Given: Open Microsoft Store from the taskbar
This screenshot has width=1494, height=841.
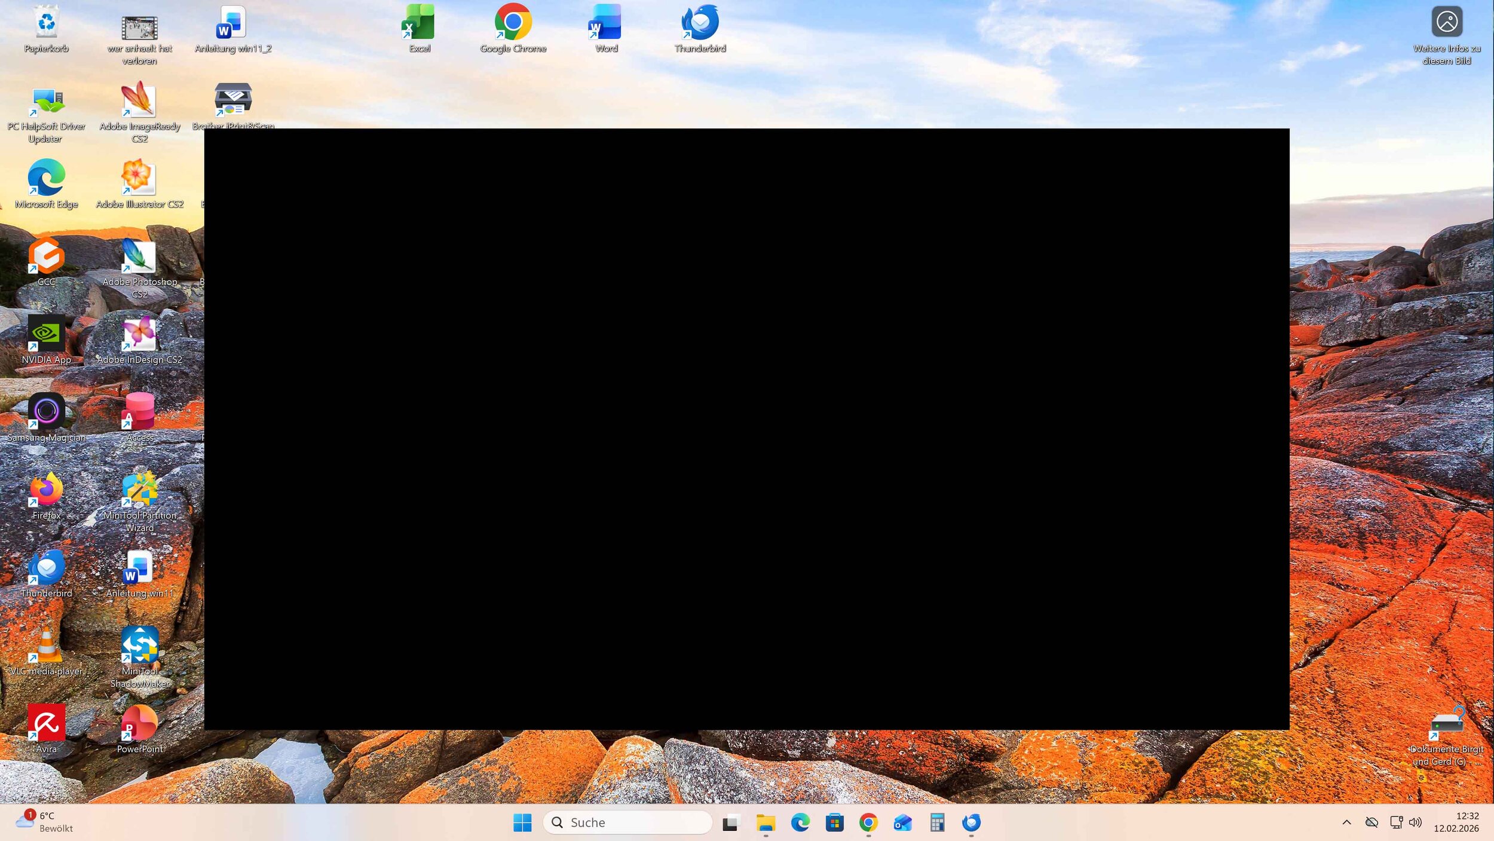Looking at the screenshot, I should click(834, 823).
